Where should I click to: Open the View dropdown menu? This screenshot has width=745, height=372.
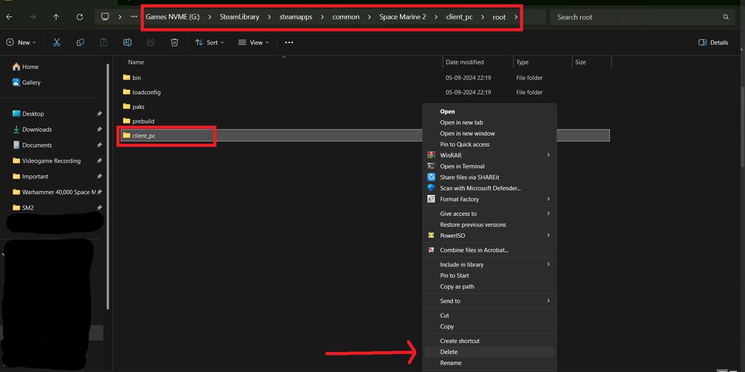253,42
